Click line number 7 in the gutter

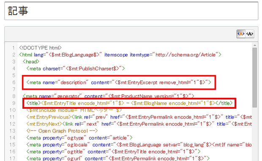(14, 89)
